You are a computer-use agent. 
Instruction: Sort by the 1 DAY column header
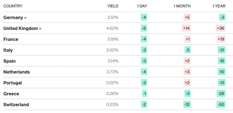coord(142,6)
